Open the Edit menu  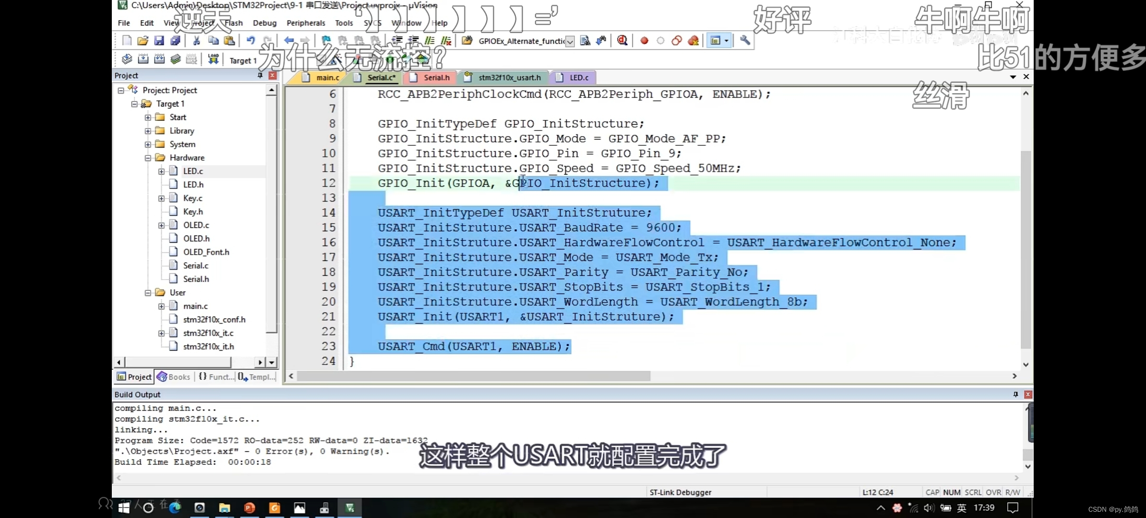(147, 23)
